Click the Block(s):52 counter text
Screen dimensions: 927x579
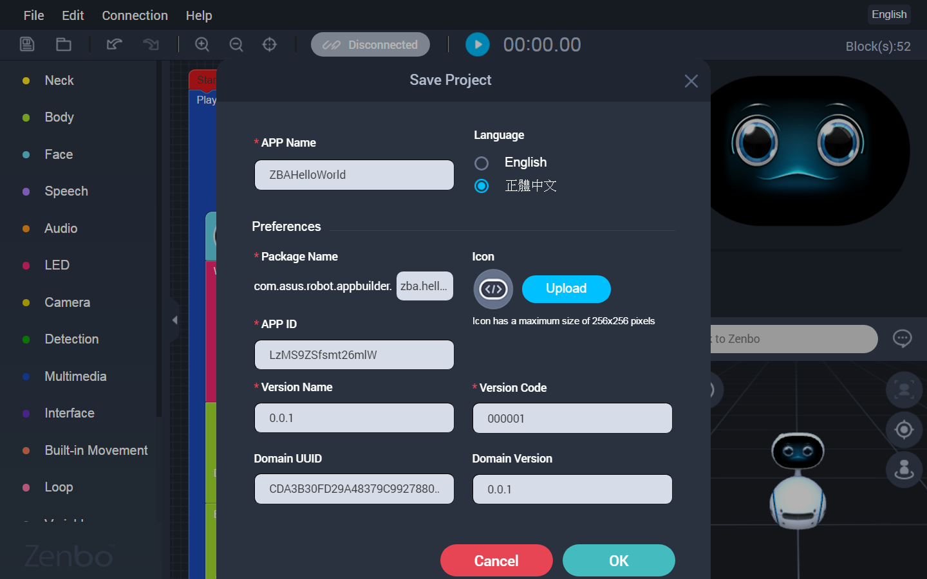pyautogui.click(x=878, y=46)
